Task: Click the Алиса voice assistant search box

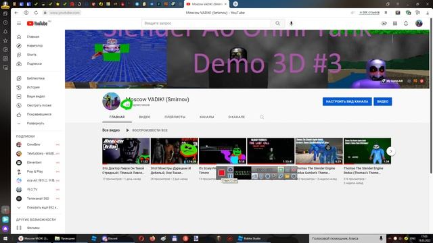Action: click(347, 238)
